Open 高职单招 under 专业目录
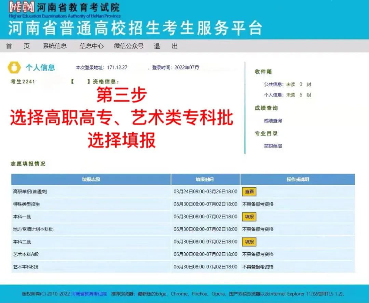This screenshot has width=369, height=303. [x=273, y=146]
